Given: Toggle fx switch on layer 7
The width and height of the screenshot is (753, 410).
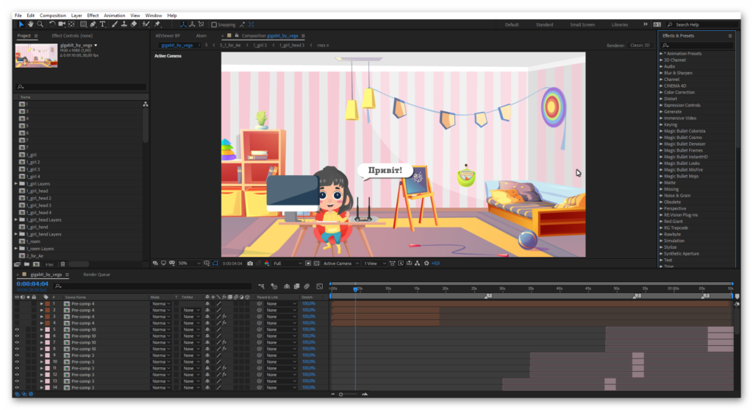Looking at the screenshot, I should pyautogui.click(x=224, y=342).
